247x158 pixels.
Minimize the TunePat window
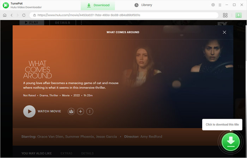[x=227, y=5]
